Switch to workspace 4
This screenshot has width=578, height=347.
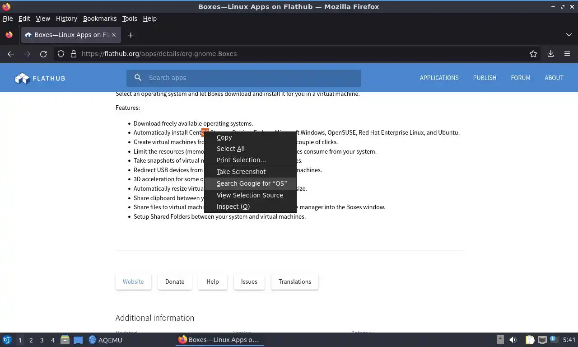52,340
